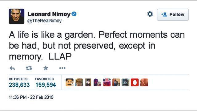Click the tweet text about a garden
Screen dimensions: 197x111
pyautogui.click(x=97, y=46)
